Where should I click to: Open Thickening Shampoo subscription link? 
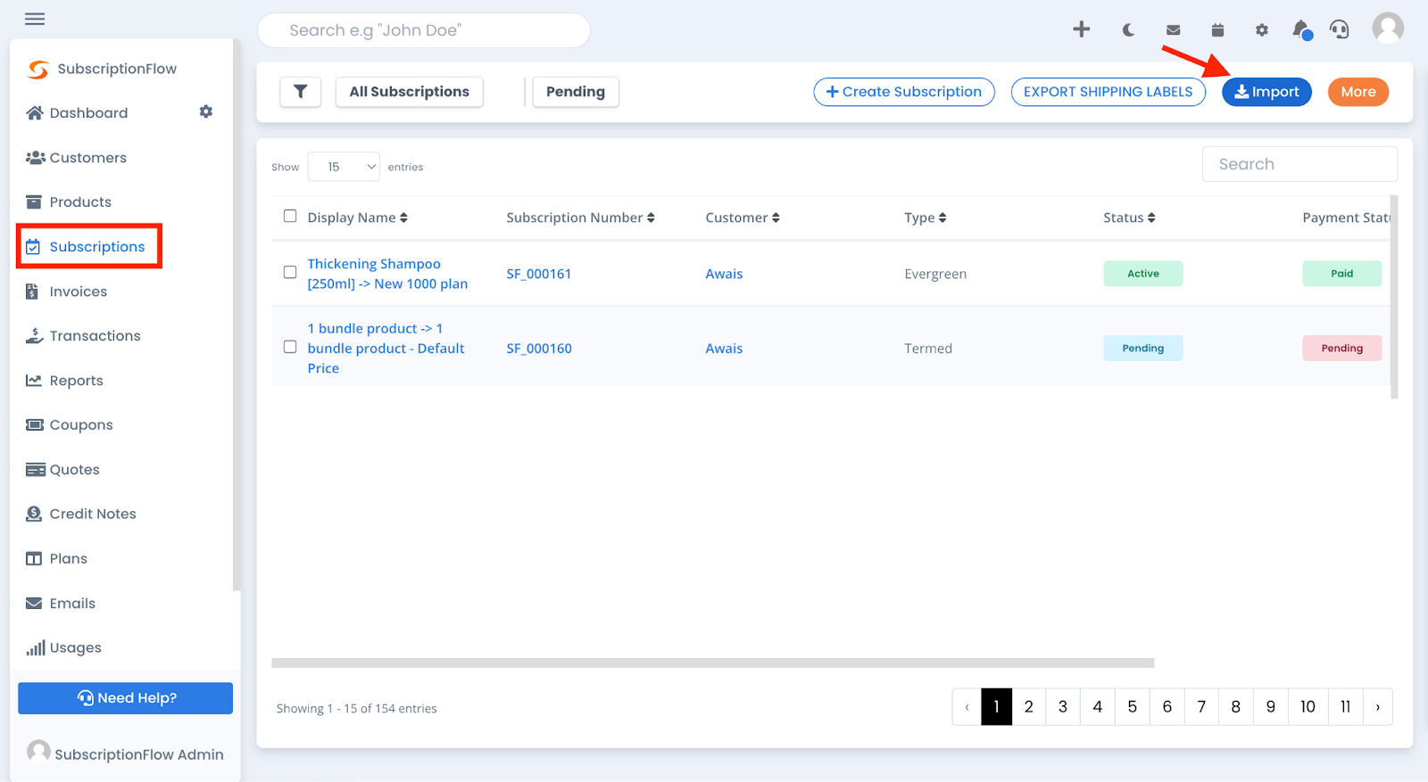[x=387, y=274]
